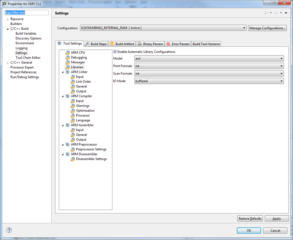Click the ARM Preprocessor gear icon

point(68,144)
